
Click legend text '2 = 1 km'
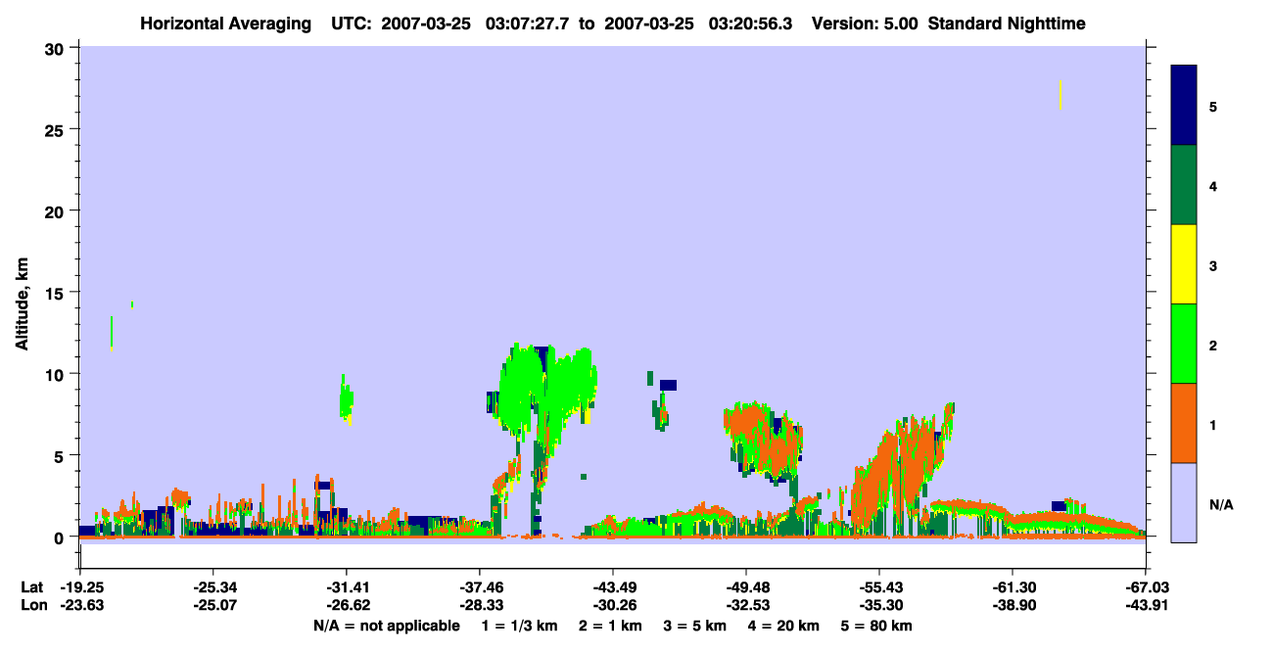tap(610, 626)
